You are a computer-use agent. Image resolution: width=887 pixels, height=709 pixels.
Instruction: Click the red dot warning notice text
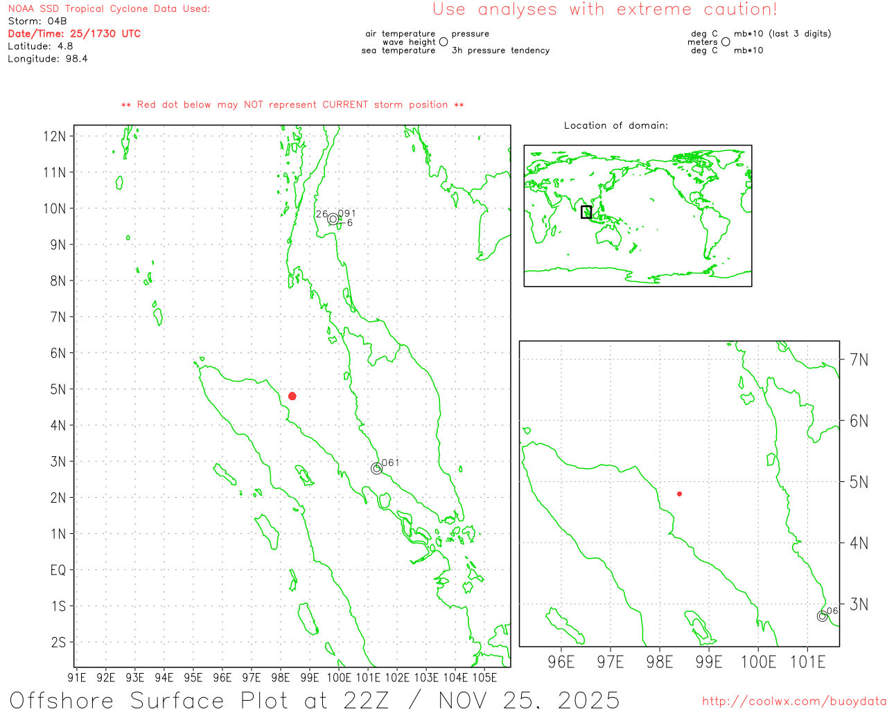click(x=292, y=105)
